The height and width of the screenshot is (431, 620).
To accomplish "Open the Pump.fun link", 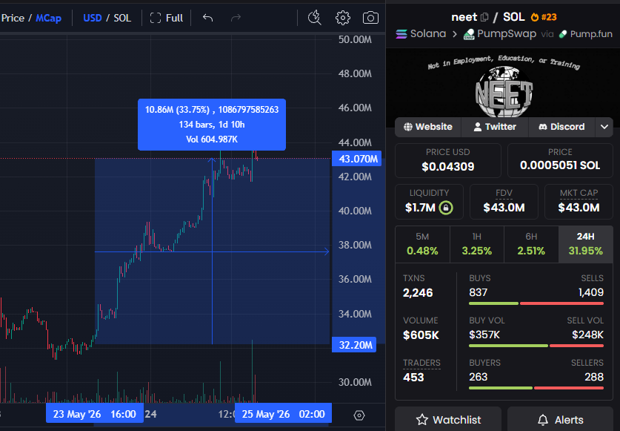I will coord(586,34).
